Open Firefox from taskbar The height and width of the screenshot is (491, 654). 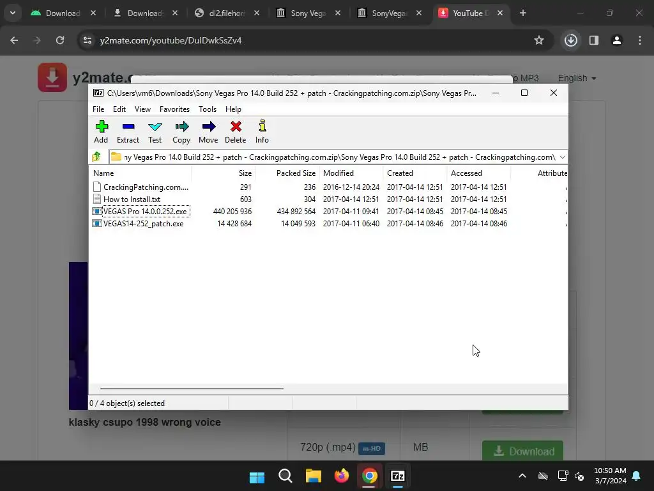click(342, 476)
